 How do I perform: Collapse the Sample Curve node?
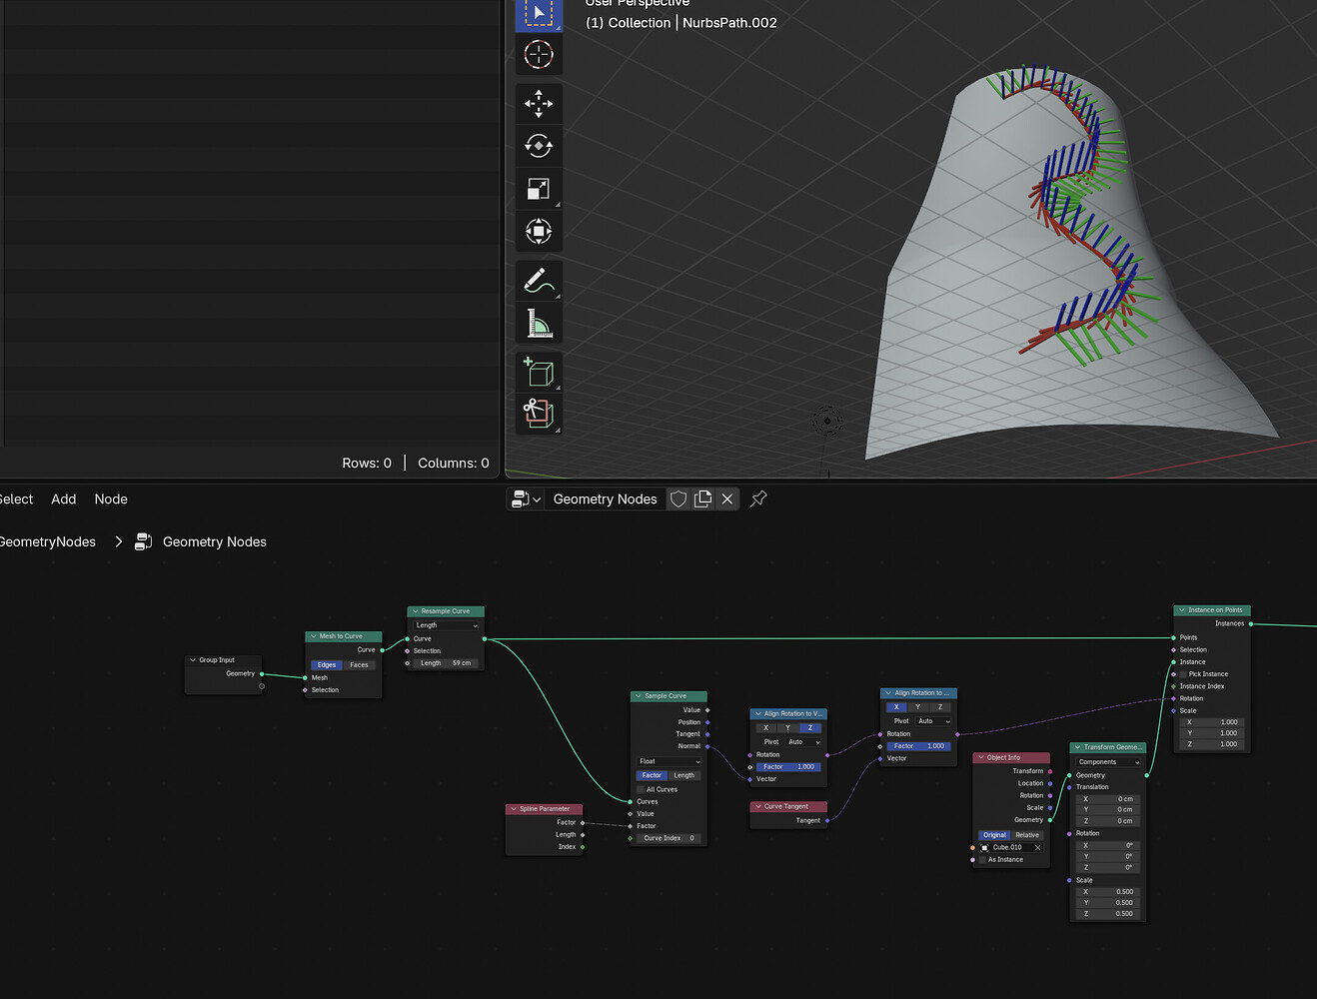[638, 696]
